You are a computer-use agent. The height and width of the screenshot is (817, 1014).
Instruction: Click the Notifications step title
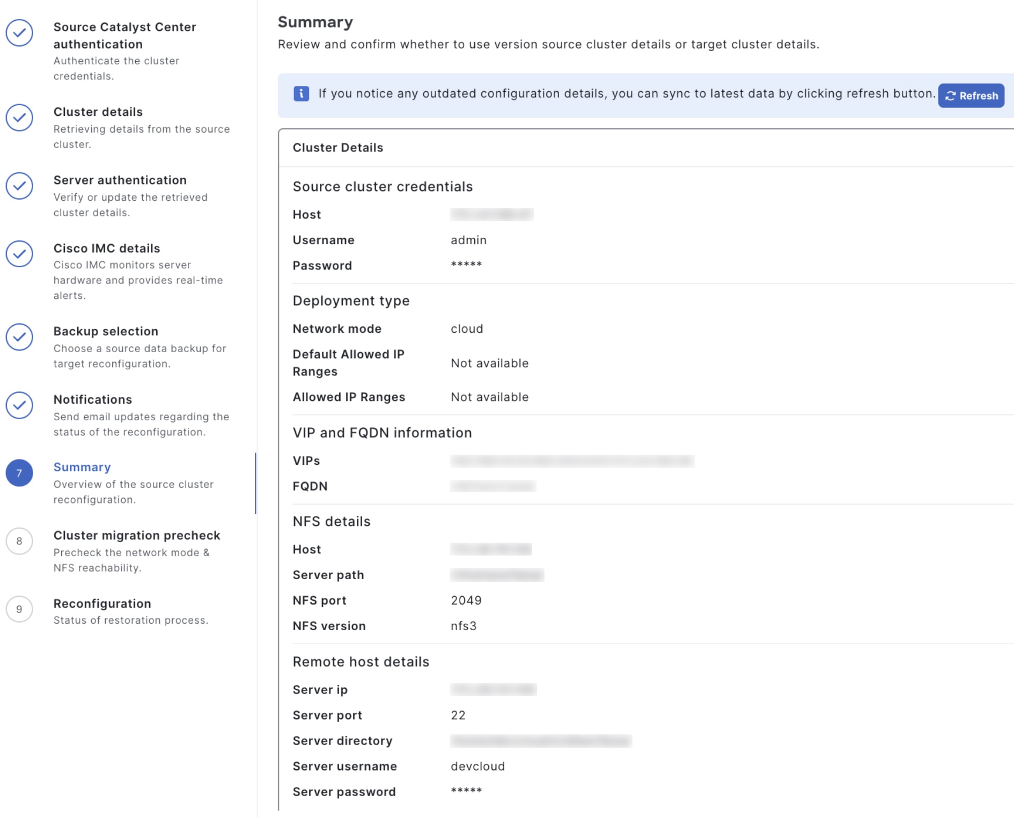(x=93, y=399)
